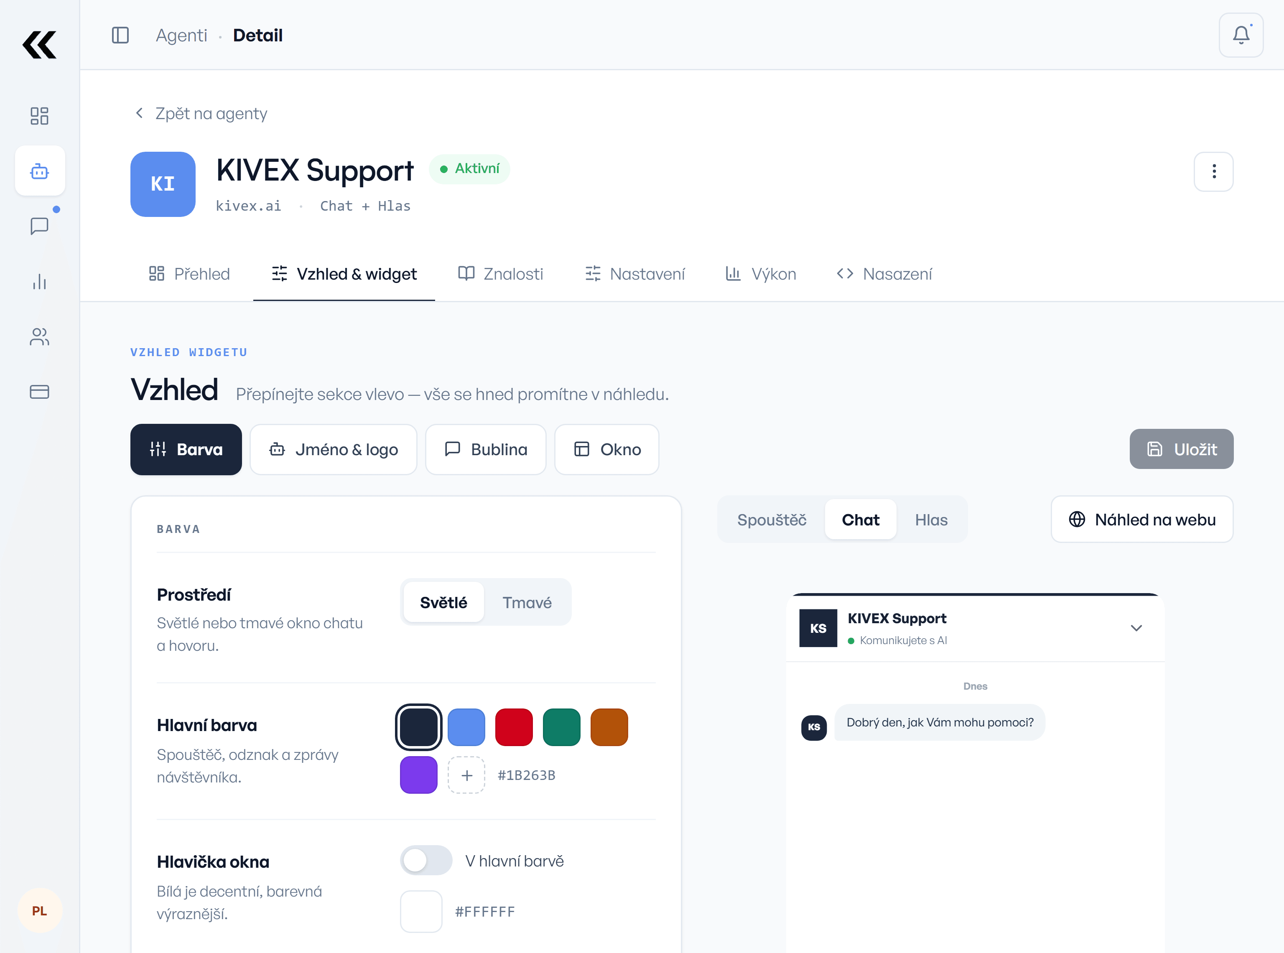Image resolution: width=1284 pixels, height=953 pixels.
Task: Select Světlé environment option
Action: point(443,602)
